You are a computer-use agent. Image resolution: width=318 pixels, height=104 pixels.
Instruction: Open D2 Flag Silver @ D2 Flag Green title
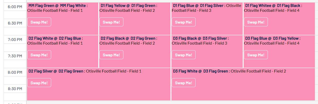[x=56, y=71]
